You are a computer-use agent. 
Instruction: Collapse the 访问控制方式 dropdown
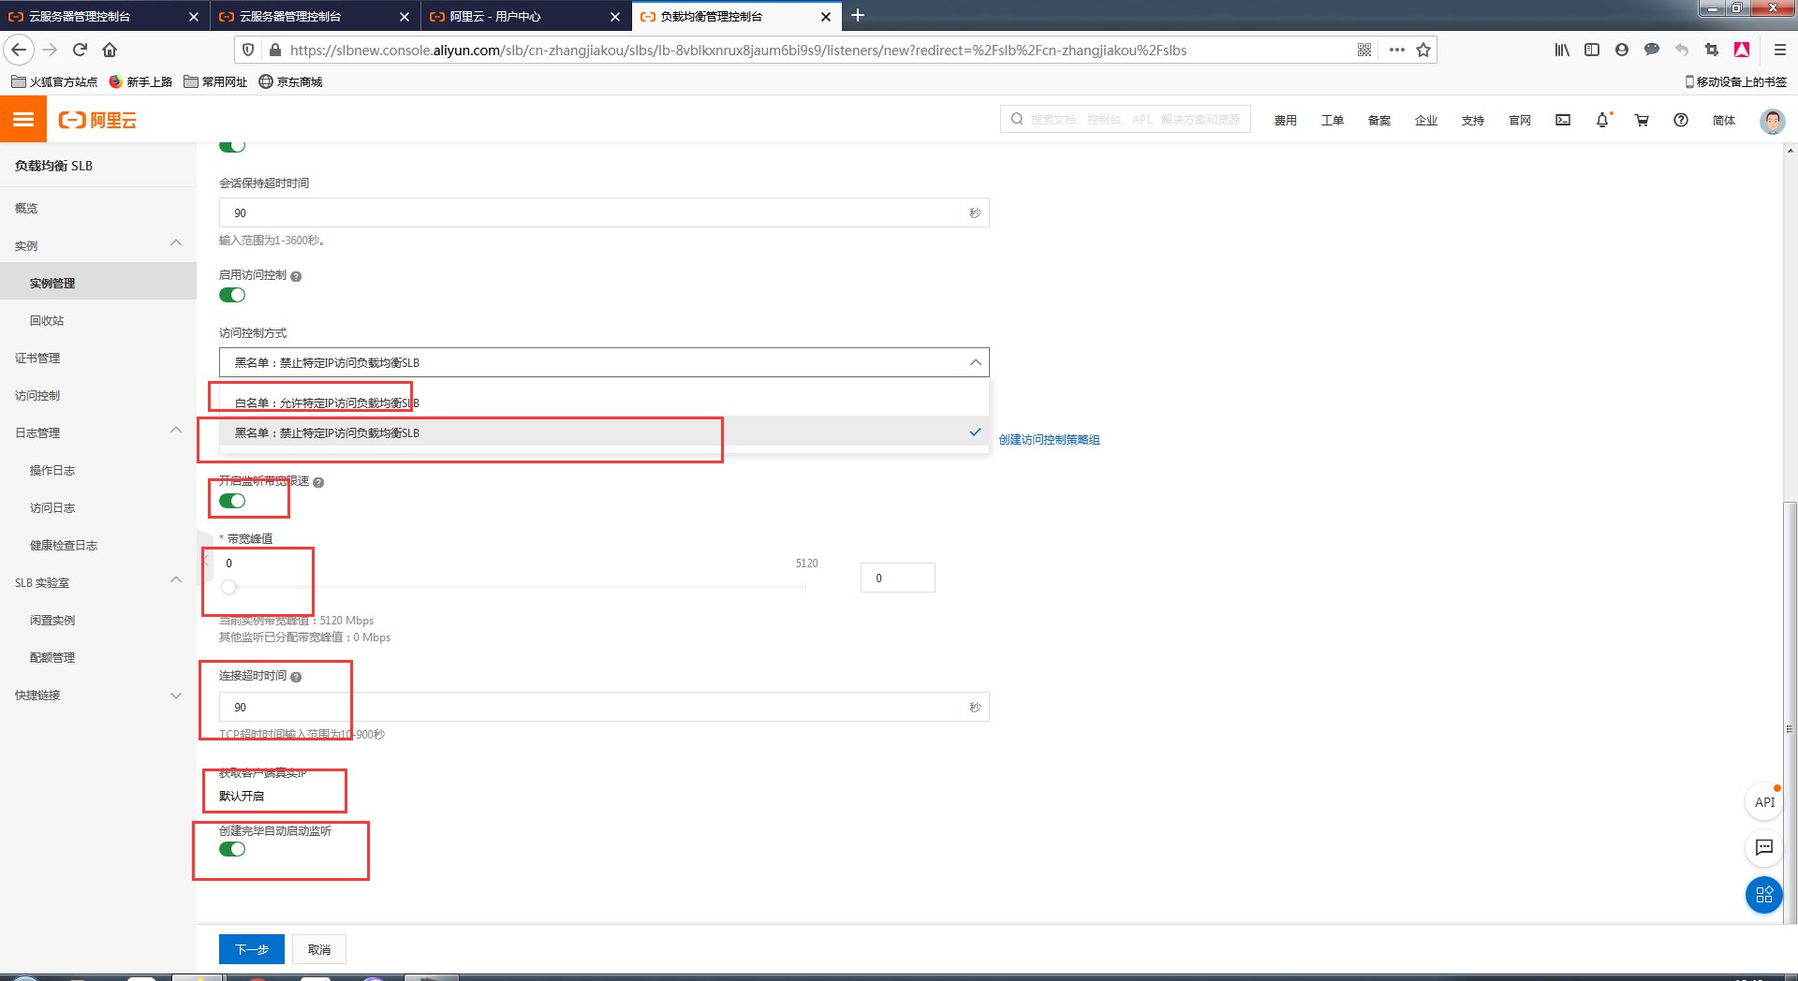click(x=974, y=362)
